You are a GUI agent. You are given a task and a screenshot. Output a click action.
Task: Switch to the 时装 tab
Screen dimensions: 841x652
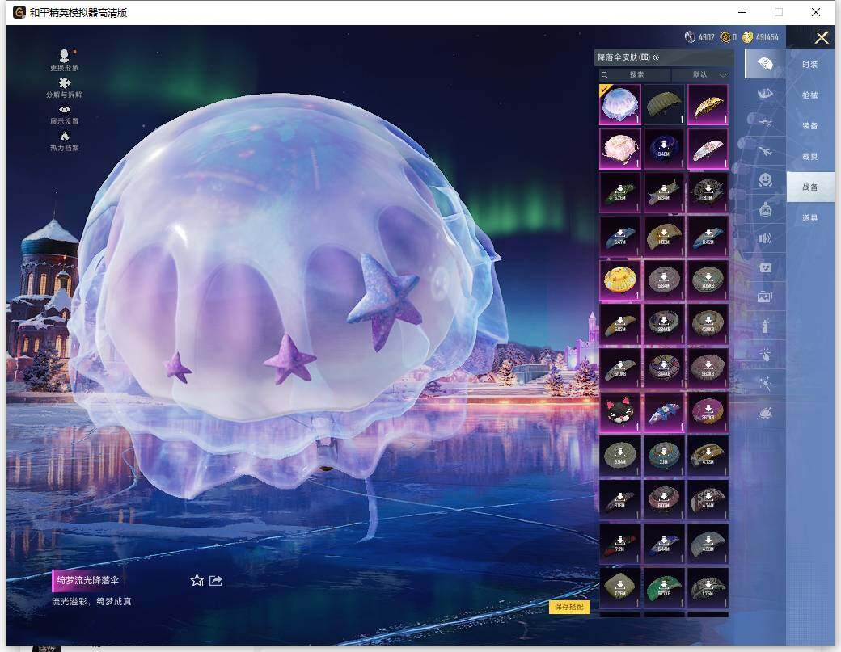point(810,65)
